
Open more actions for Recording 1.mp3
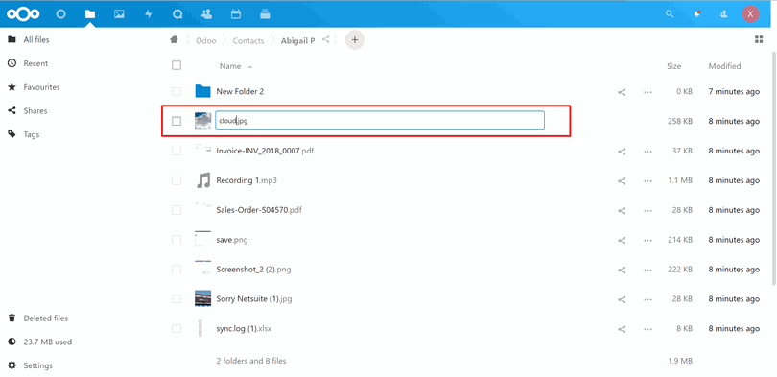click(x=647, y=180)
